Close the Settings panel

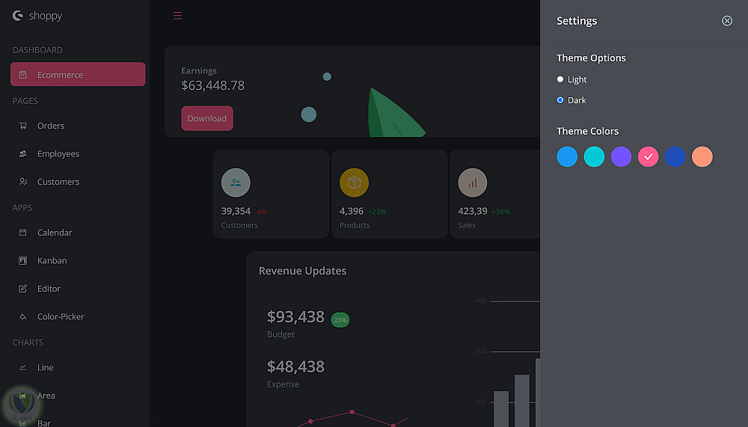coord(726,20)
